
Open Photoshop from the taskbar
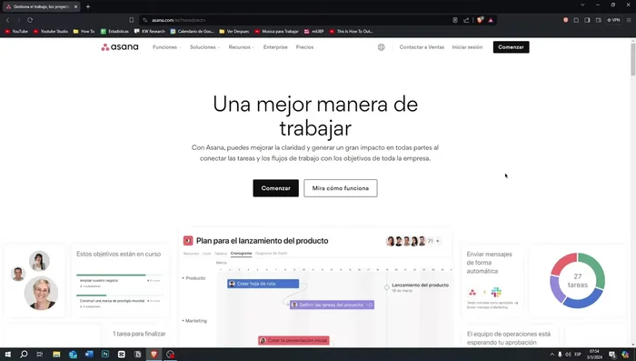(x=105, y=354)
